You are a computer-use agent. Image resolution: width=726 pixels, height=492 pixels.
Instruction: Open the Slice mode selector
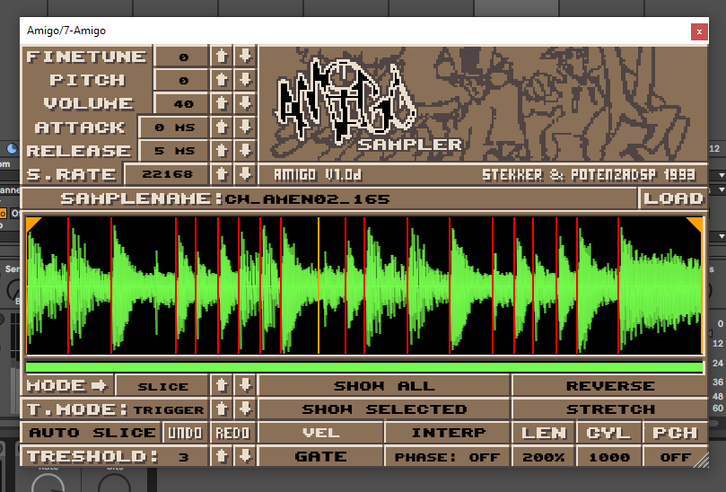(x=162, y=386)
